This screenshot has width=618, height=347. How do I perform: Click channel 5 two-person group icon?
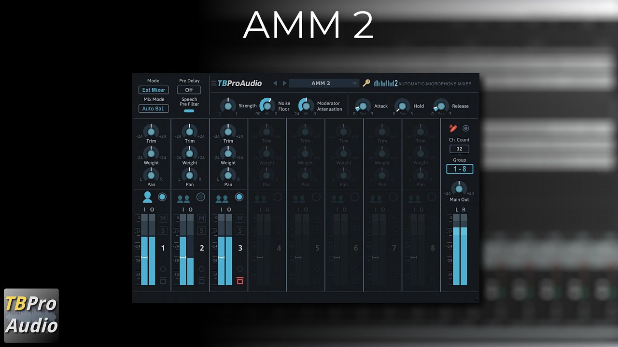click(299, 198)
